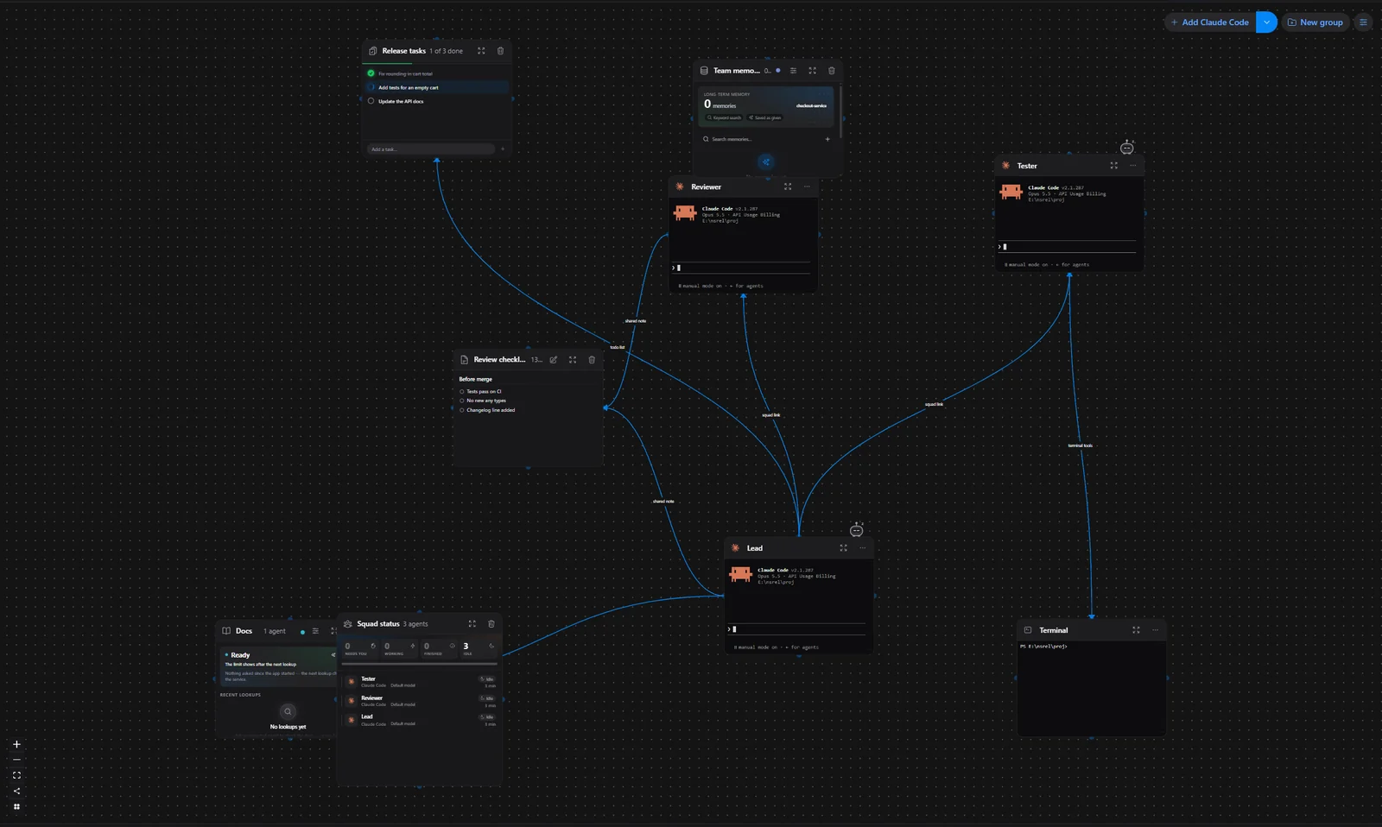The image size is (1382, 827).
Task: Check off 'Add tests for an empty cart' task
Action: 371,87
